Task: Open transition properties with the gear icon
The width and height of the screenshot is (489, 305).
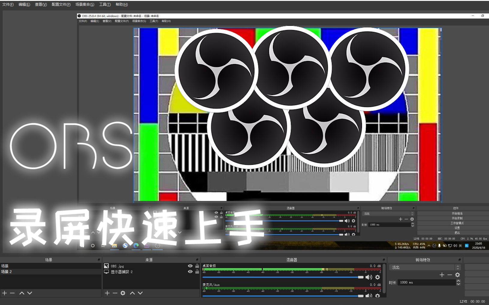Action: tap(458, 275)
